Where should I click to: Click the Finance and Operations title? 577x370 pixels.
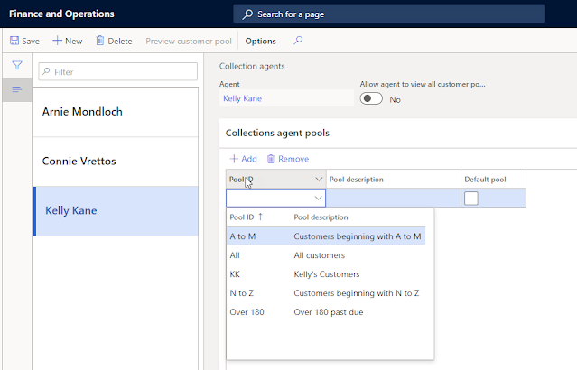61,14
